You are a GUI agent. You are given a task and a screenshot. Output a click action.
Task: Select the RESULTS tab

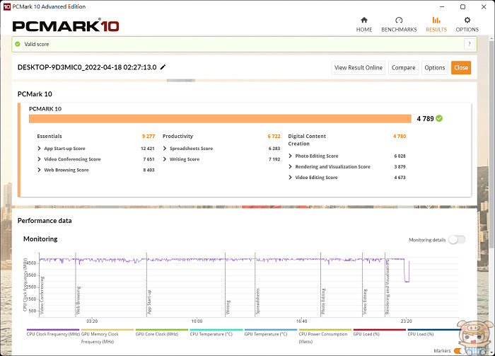(436, 25)
